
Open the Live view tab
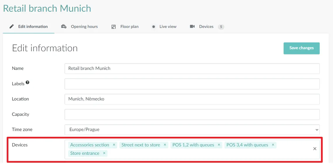coord(164,27)
